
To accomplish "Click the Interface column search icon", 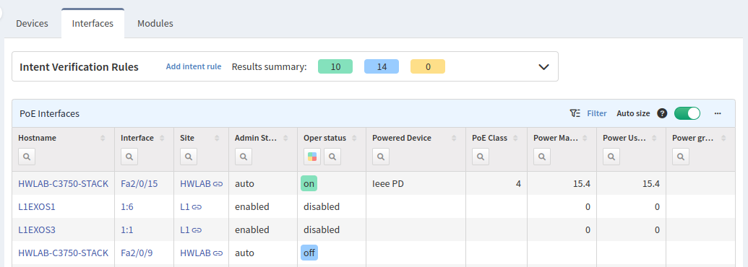I will 129,156.
